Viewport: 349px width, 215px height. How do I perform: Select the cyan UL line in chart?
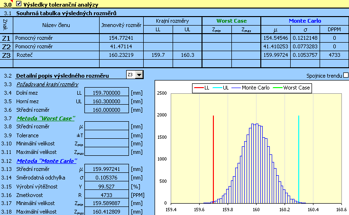coord(299,159)
